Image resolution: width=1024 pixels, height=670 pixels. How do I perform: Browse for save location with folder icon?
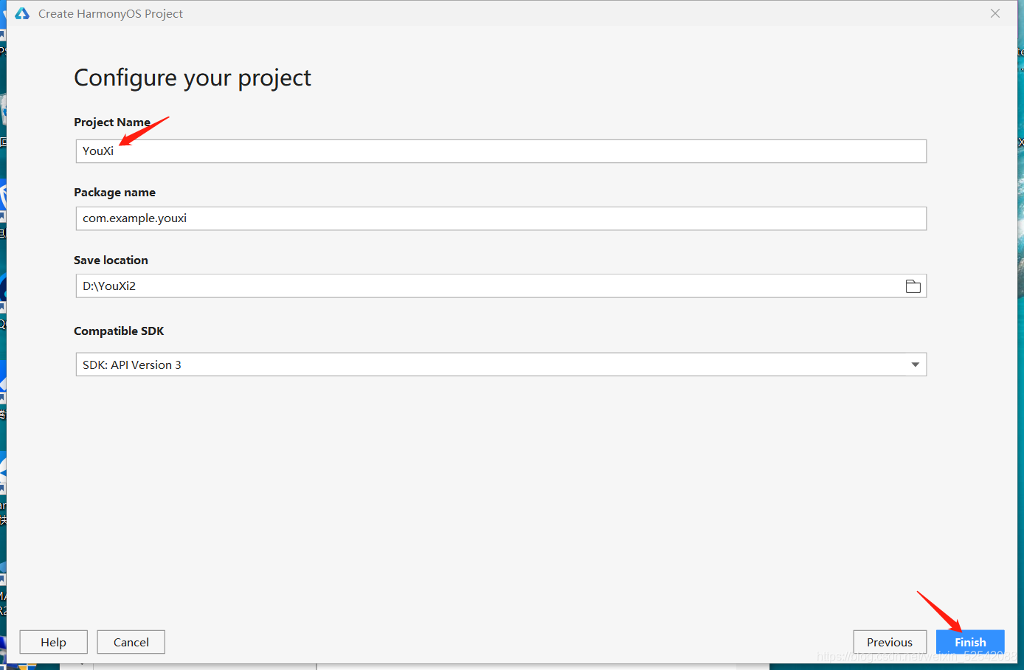point(913,286)
